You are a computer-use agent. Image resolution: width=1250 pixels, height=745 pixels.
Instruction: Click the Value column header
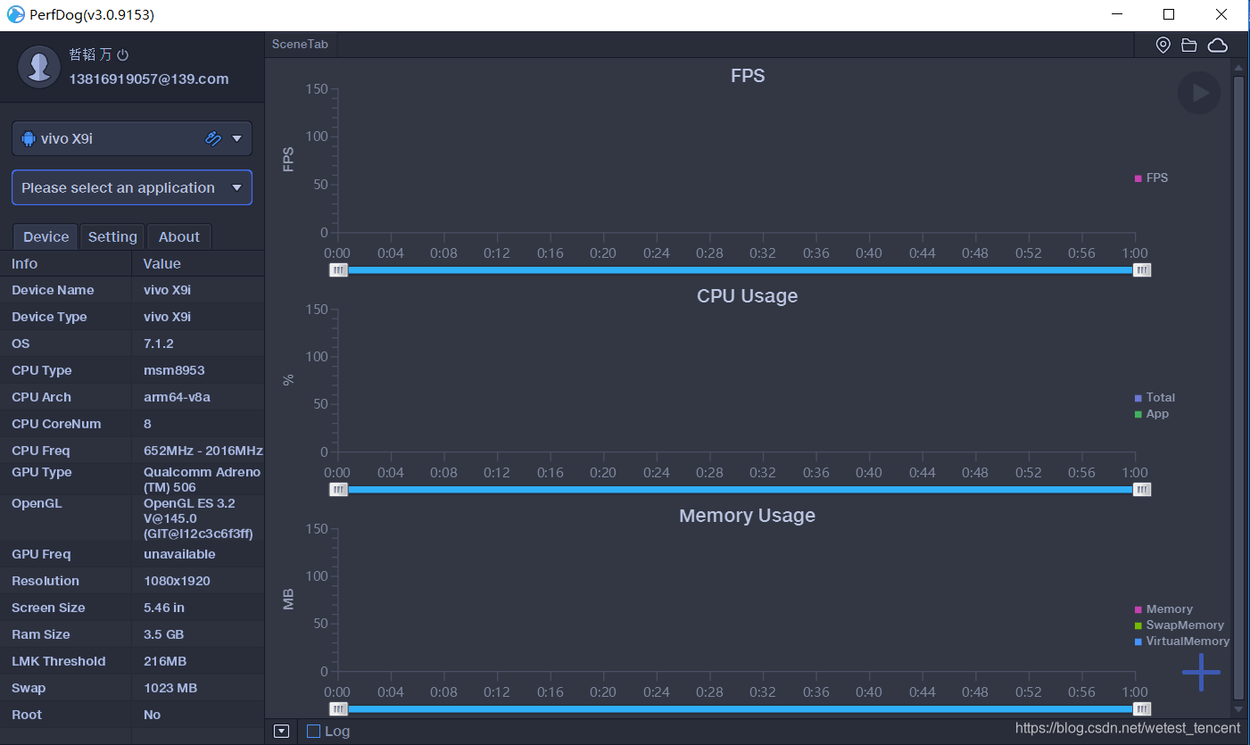(x=198, y=263)
